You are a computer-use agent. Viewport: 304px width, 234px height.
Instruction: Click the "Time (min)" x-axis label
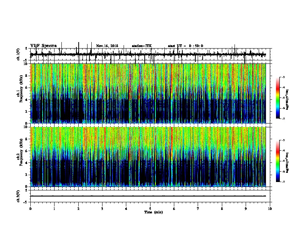[154, 212]
